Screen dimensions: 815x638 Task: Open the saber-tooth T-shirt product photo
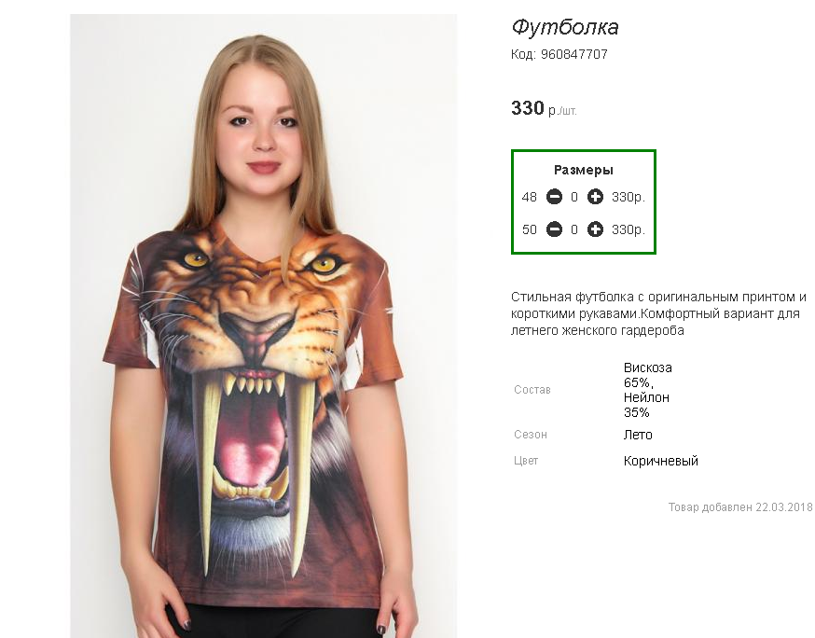[264, 326]
